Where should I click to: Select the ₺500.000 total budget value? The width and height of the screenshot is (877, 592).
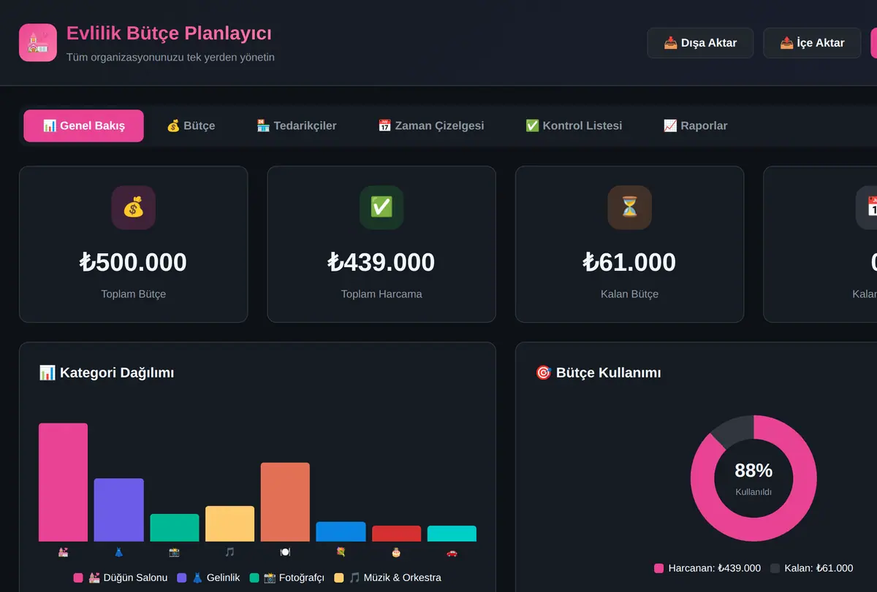(133, 262)
